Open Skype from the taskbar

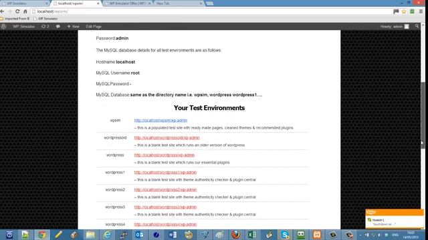click(285, 235)
